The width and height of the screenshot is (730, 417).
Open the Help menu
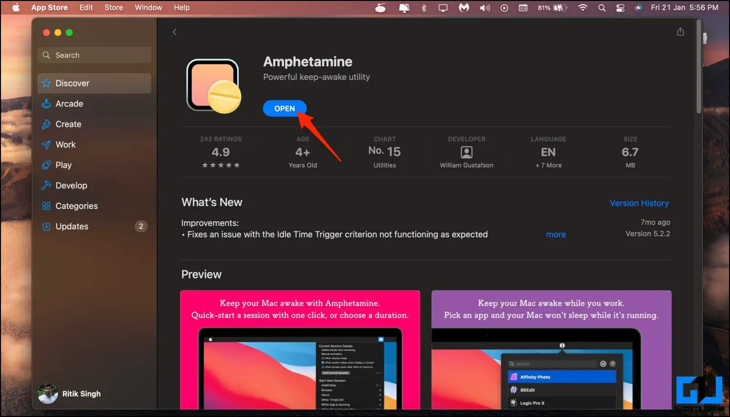click(182, 8)
